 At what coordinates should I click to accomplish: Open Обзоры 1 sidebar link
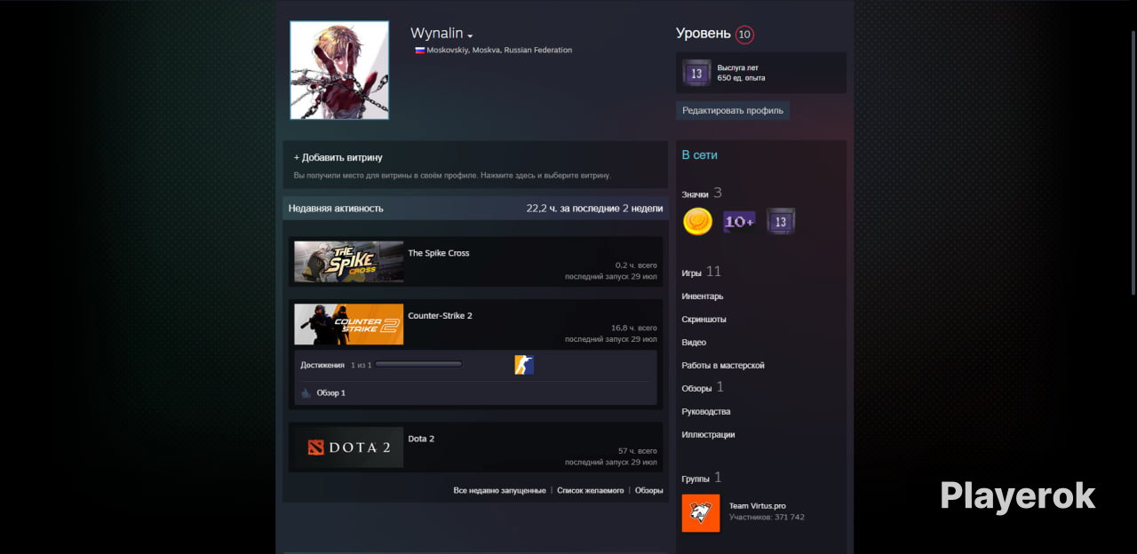pyautogui.click(x=703, y=387)
